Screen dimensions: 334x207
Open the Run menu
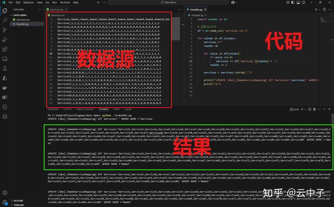tap(54, 2)
